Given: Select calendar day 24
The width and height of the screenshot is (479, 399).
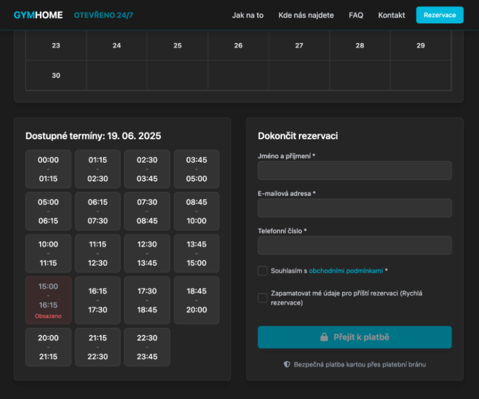Looking at the screenshot, I should pyautogui.click(x=117, y=46).
